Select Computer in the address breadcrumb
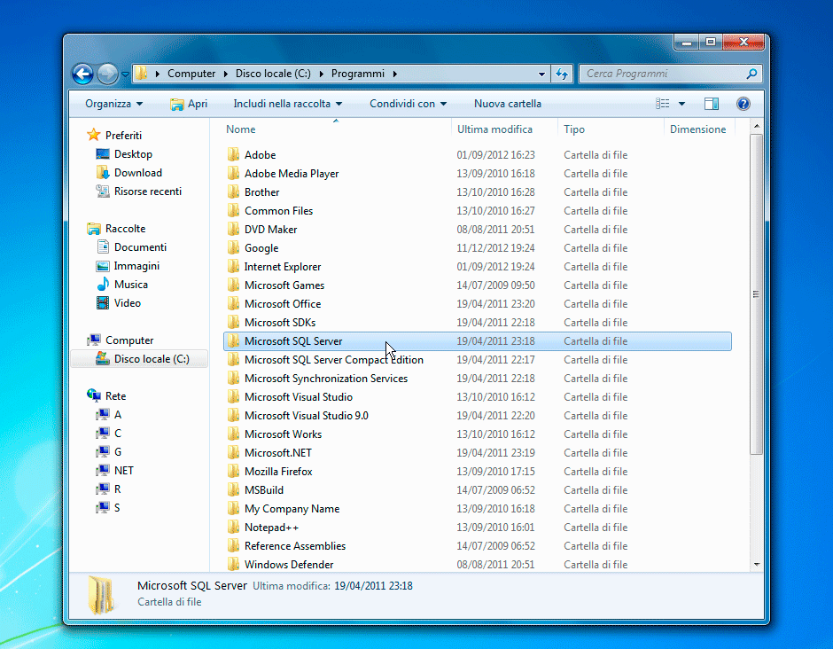The width and height of the screenshot is (833, 649). 191,74
